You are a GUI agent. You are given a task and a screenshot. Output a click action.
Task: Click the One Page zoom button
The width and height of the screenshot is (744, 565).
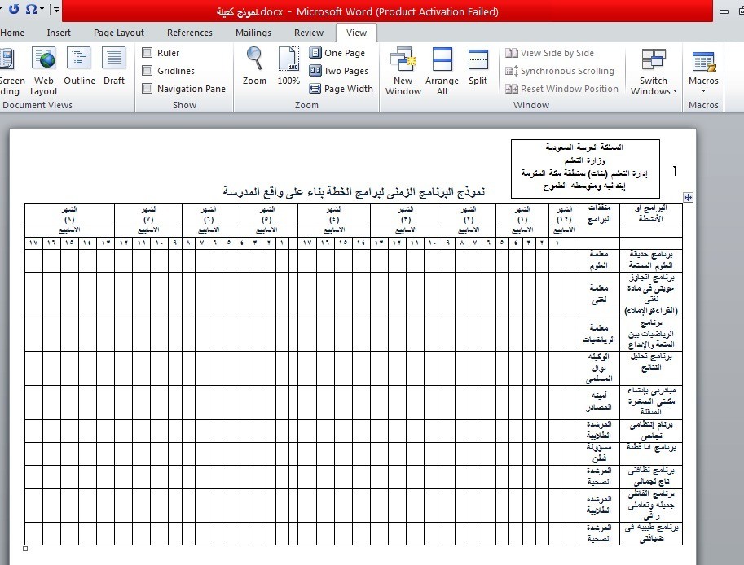pyautogui.click(x=337, y=53)
